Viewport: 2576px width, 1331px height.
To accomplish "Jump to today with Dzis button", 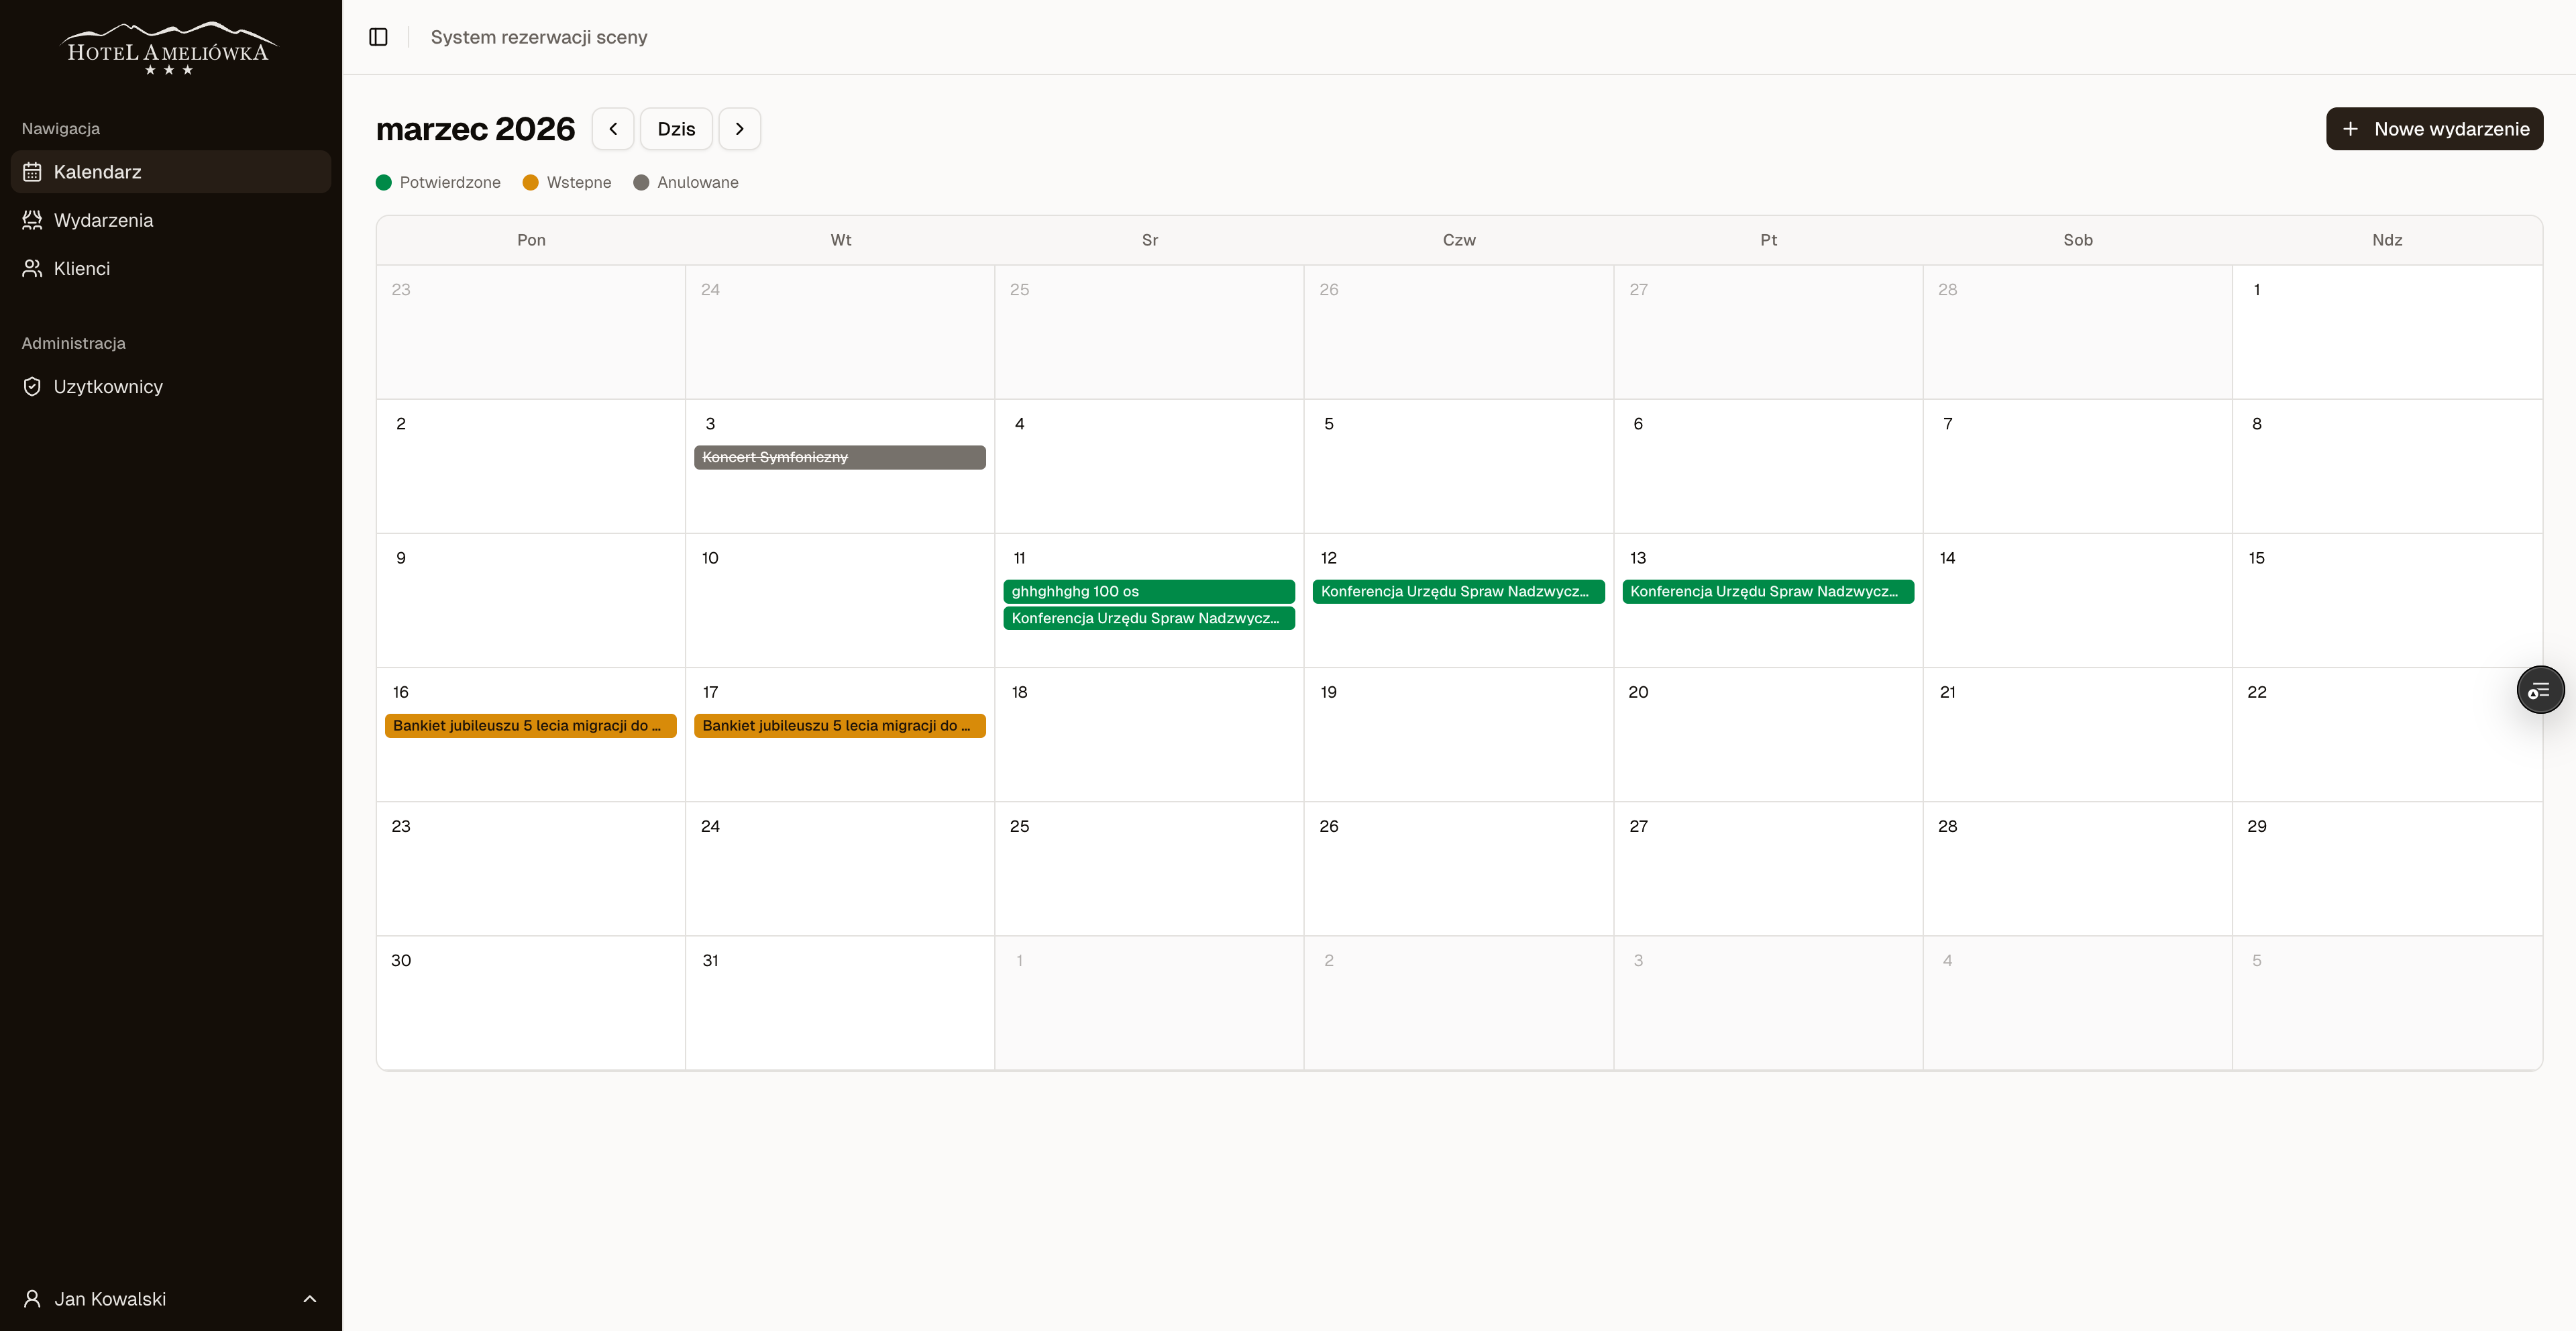I will click(x=676, y=129).
